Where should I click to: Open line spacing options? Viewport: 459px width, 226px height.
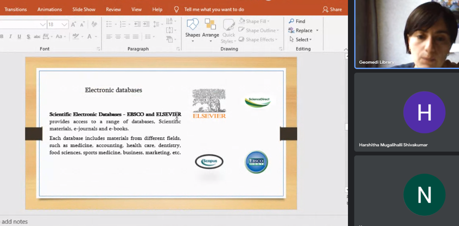(x=158, y=24)
